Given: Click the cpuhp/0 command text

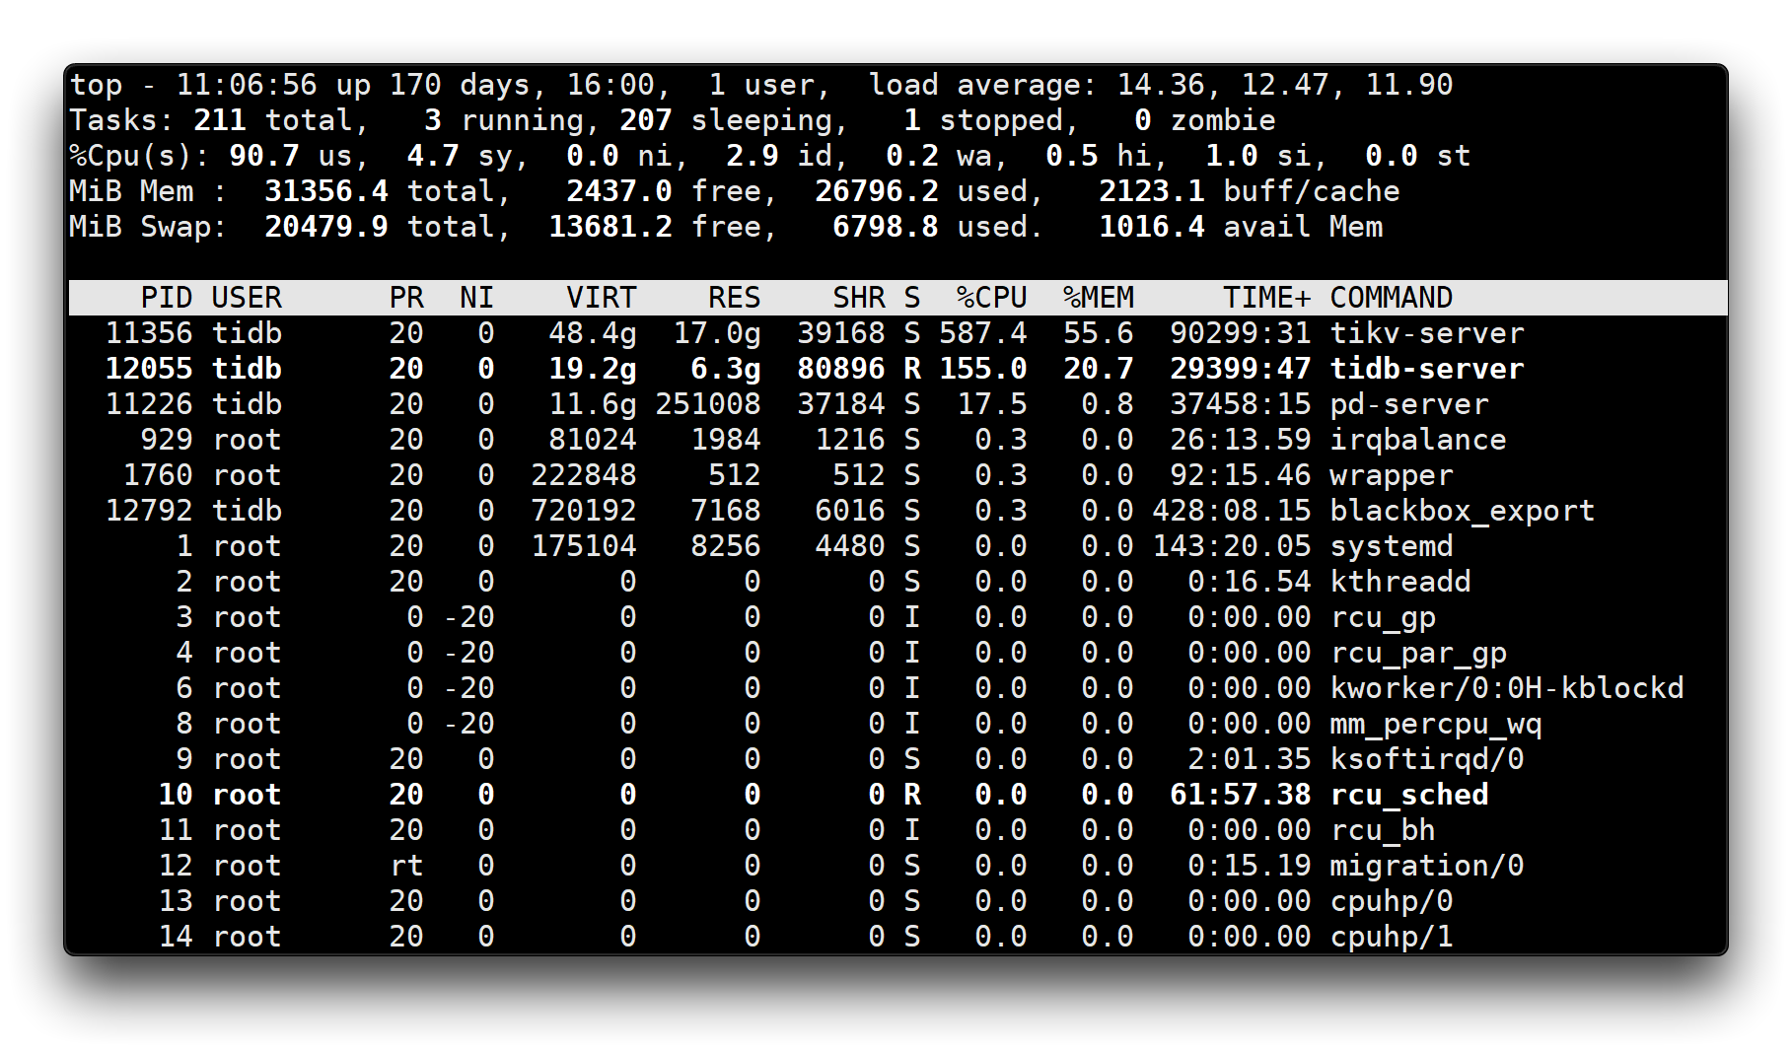Looking at the screenshot, I should (x=1391, y=901).
